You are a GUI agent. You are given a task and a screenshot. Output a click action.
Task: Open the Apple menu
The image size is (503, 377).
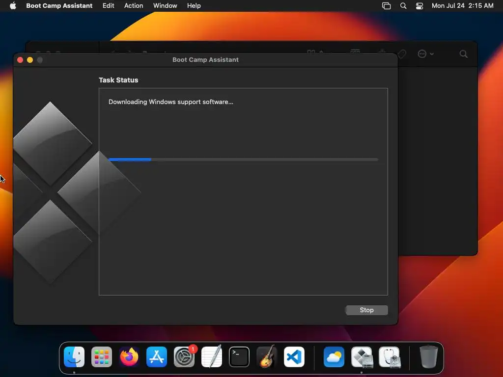tap(13, 6)
